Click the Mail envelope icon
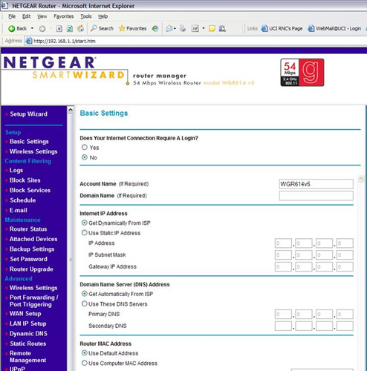Image resolution: width=367 pixels, height=371 pixels. [169, 29]
